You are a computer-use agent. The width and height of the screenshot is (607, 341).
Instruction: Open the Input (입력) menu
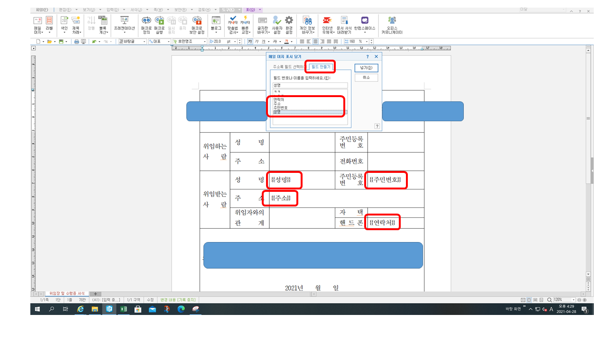pyautogui.click(x=113, y=9)
